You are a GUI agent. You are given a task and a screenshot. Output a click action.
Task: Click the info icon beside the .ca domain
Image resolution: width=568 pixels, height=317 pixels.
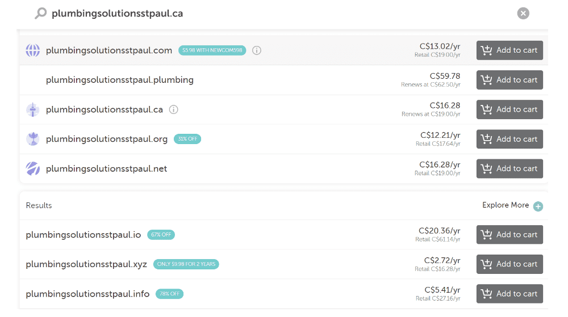(174, 109)
